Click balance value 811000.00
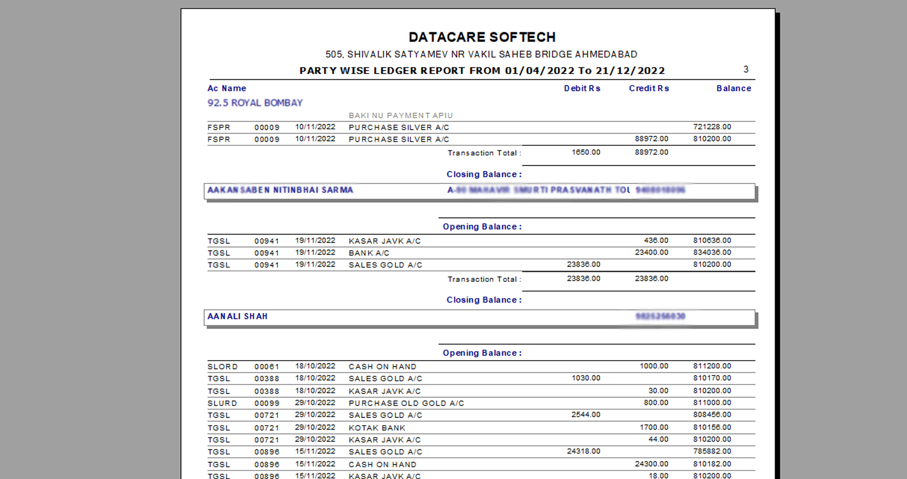The height and width of the screenshot is (479, 907). coord(712,403)
